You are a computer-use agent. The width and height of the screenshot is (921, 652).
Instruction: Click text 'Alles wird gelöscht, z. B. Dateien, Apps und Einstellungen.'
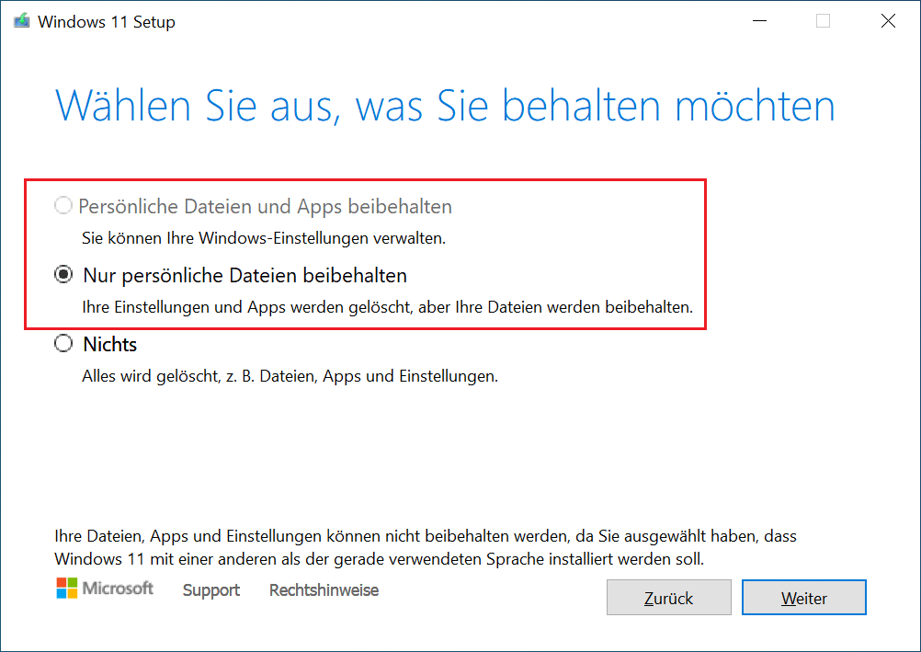(x=290, y=376)
